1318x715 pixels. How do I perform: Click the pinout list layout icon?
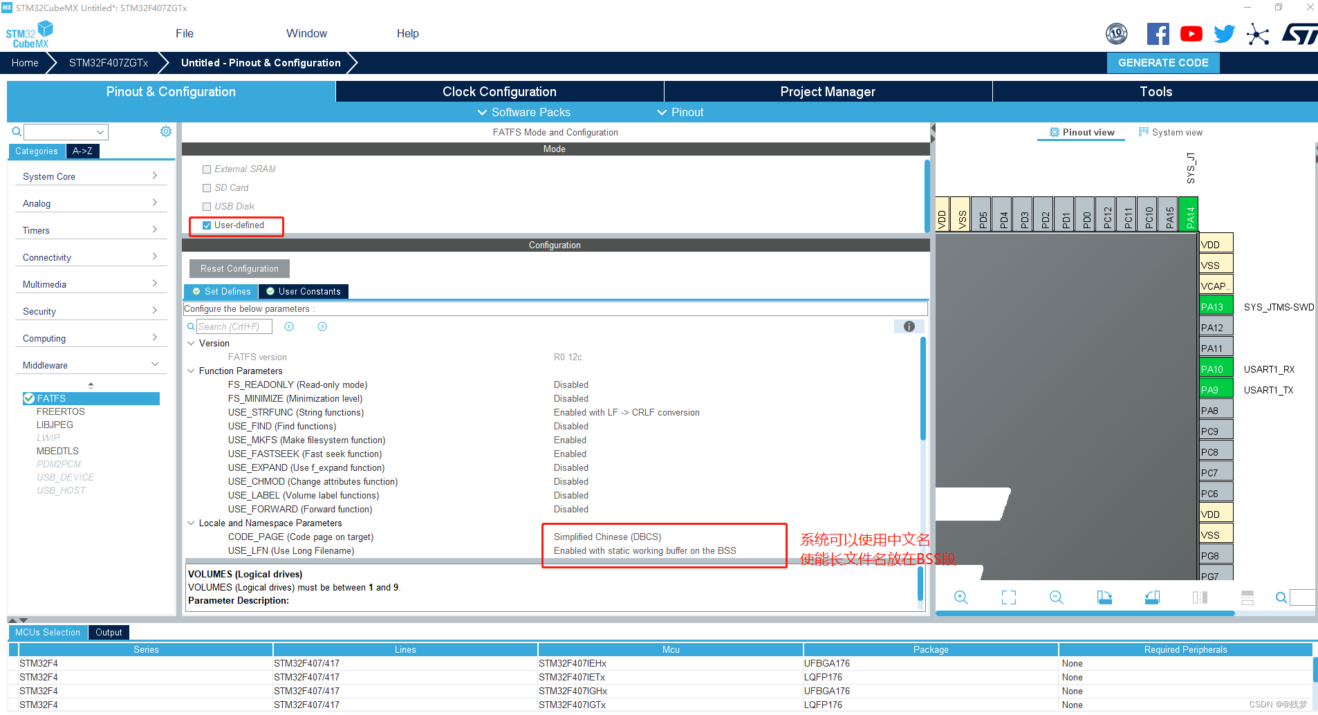click(1247, 597)
